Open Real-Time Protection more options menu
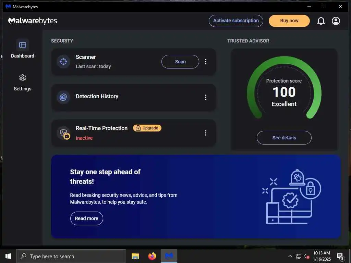 [x=206, y=133]
